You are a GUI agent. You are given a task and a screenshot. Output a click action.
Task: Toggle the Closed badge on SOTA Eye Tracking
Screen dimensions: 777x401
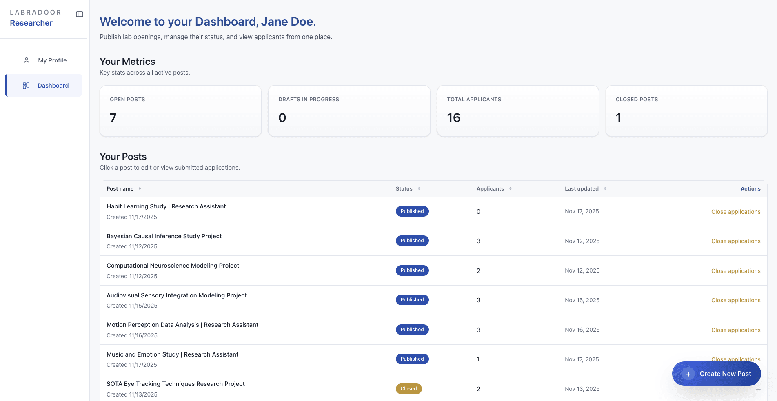408,389
